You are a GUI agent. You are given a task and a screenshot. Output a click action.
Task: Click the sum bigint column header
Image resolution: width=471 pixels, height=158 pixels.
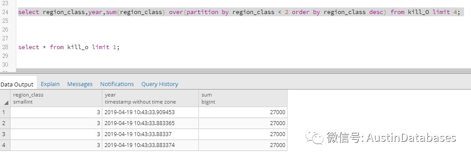[x=243, y=98]
